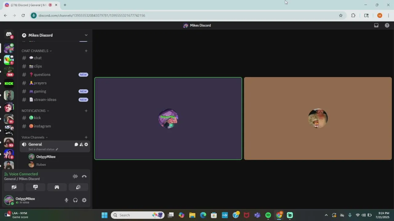394x221 pixels.
Task: Open Chrome profile avatar M
Action: coord(380,15)
